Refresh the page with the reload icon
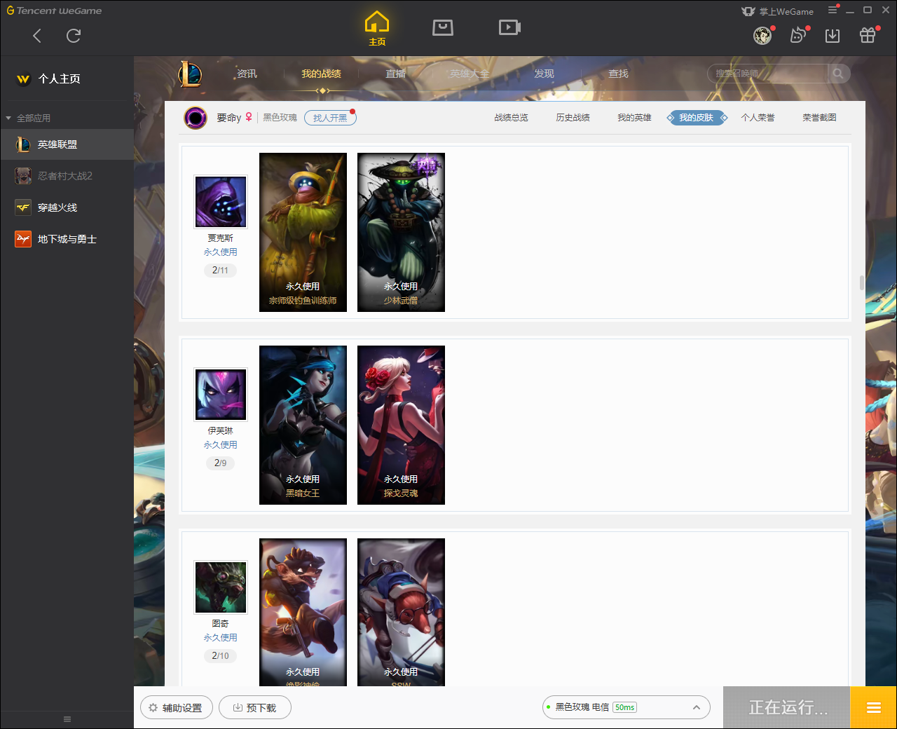This screenshot has height=729, width=897. 74,36
